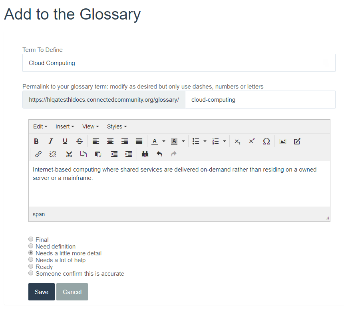Save the glossary term
Image resolution: width=344 pixels, height=310 pixels.
coord(42,292)
